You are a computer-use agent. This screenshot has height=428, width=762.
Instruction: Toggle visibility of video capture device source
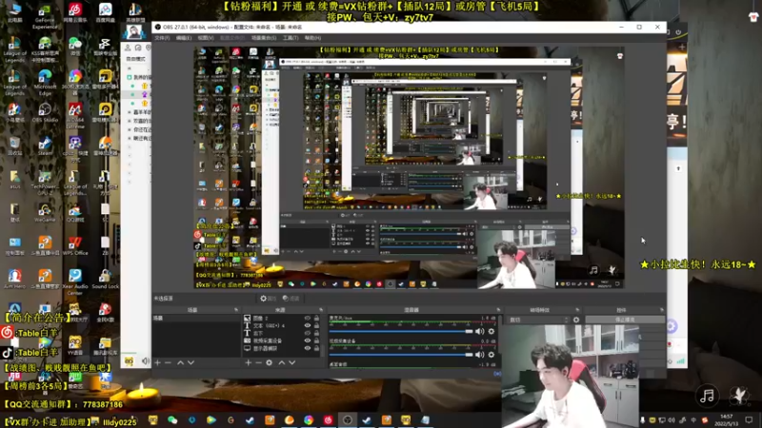point(307,340)
